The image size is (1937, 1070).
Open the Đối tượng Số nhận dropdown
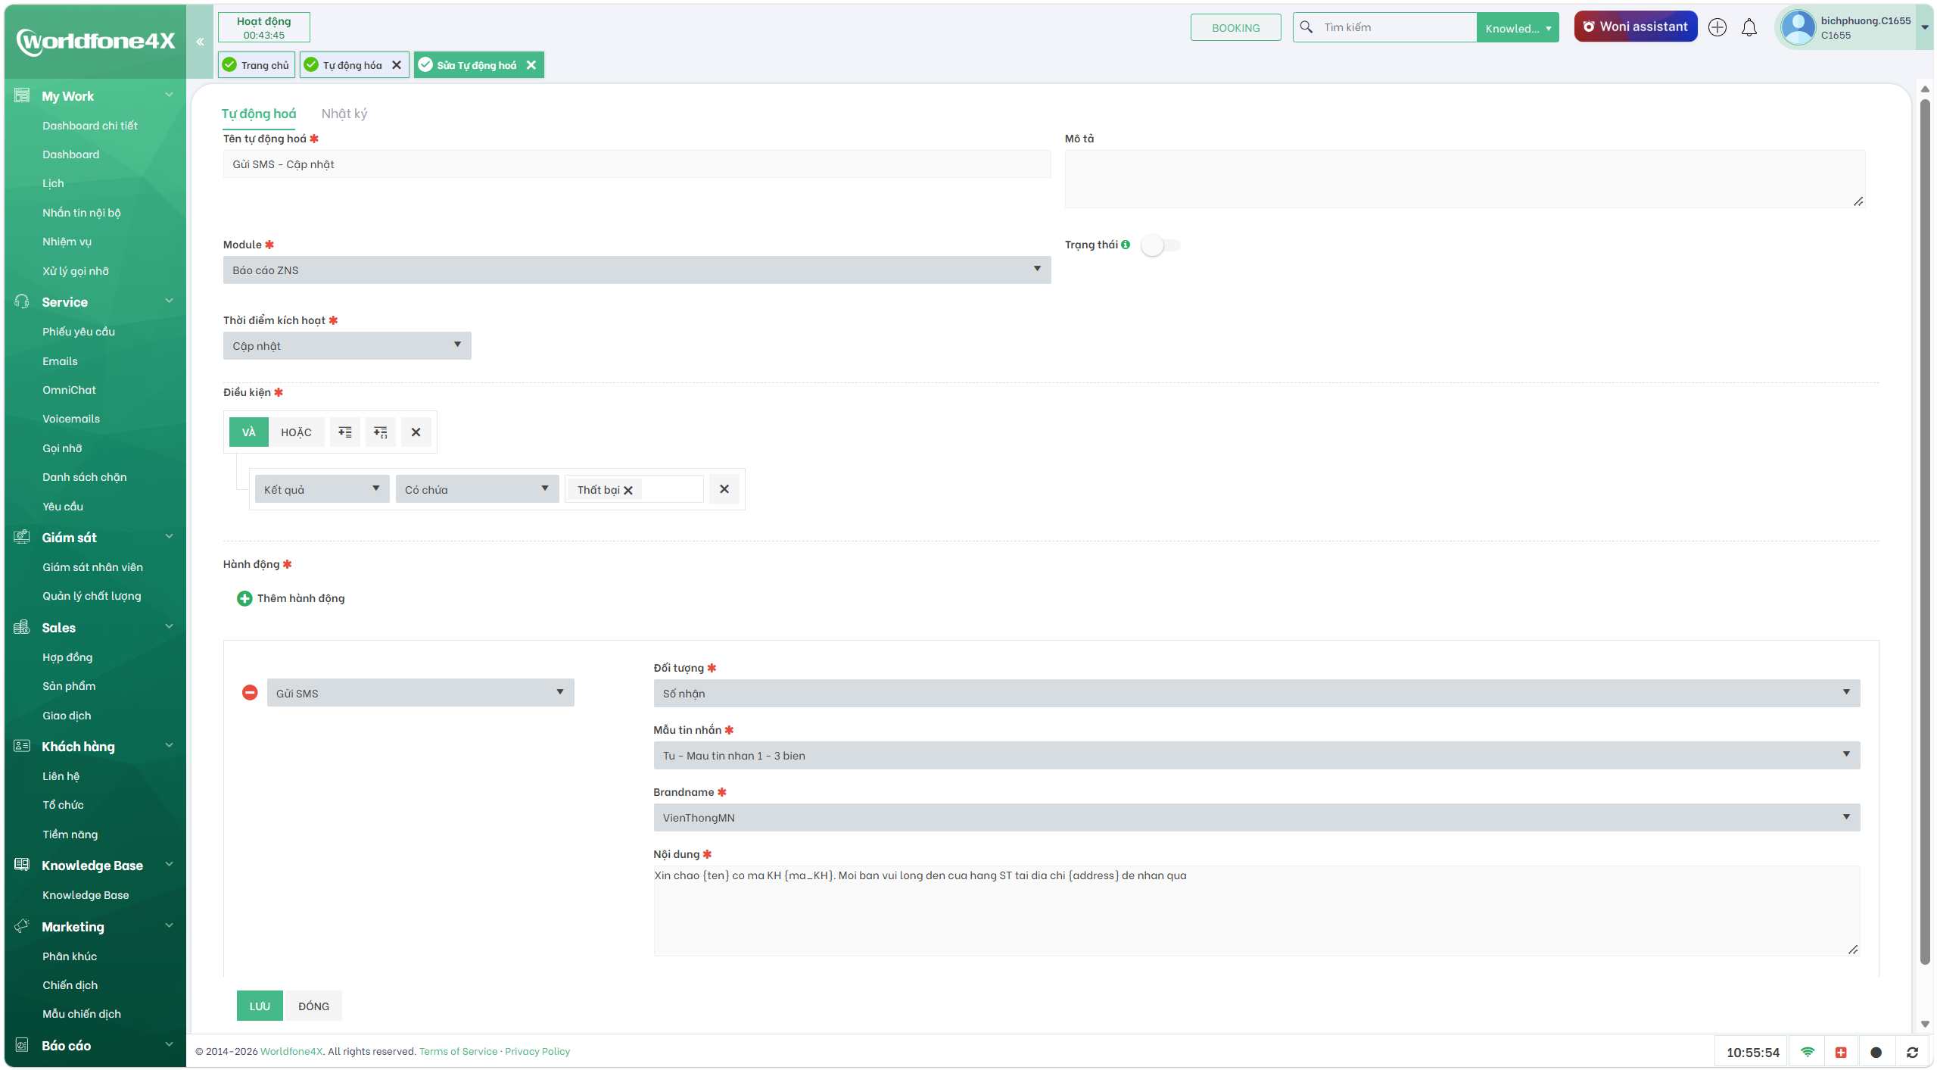(1257, 693)
